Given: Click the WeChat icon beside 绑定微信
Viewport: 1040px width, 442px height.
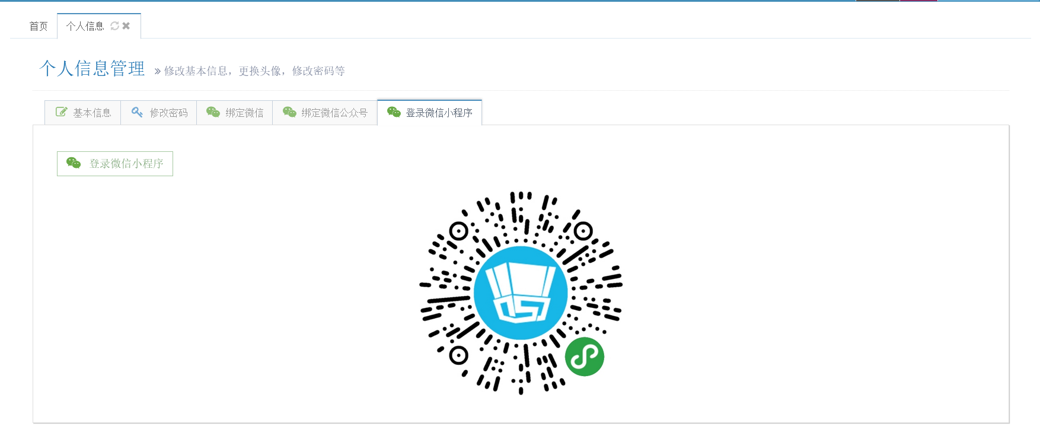Looking at the screenshot, I should (213, 112).
